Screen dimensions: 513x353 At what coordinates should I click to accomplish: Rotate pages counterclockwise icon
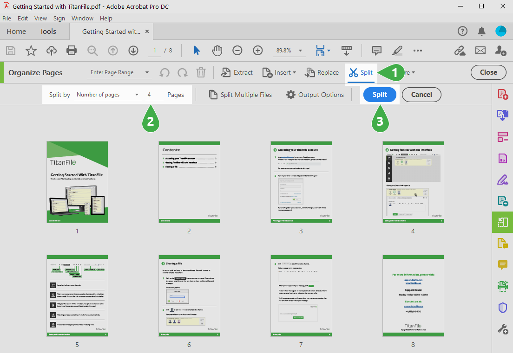[164, 72]
